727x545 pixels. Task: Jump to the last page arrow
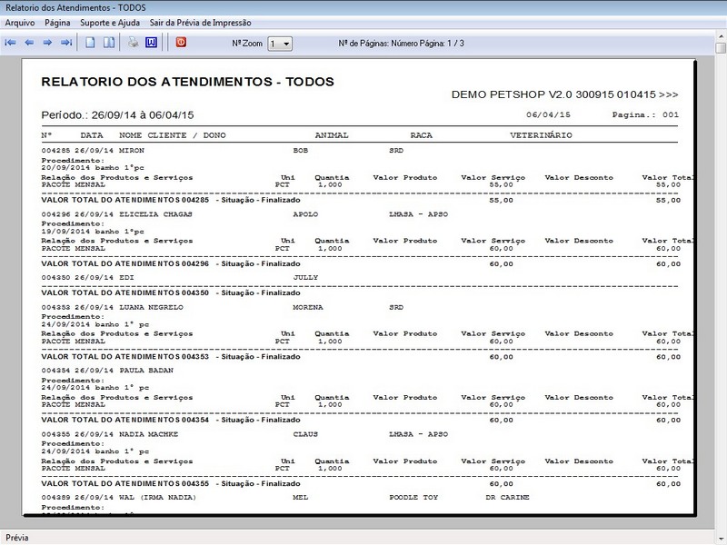click(x=66, y=43)
